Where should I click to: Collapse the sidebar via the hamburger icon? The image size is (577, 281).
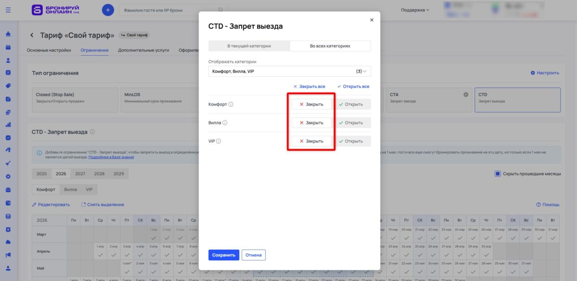pos(8,10)
